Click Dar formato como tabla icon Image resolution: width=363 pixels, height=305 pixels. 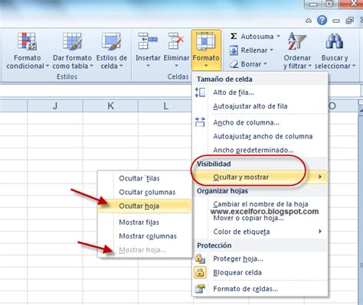coord(72,41)
